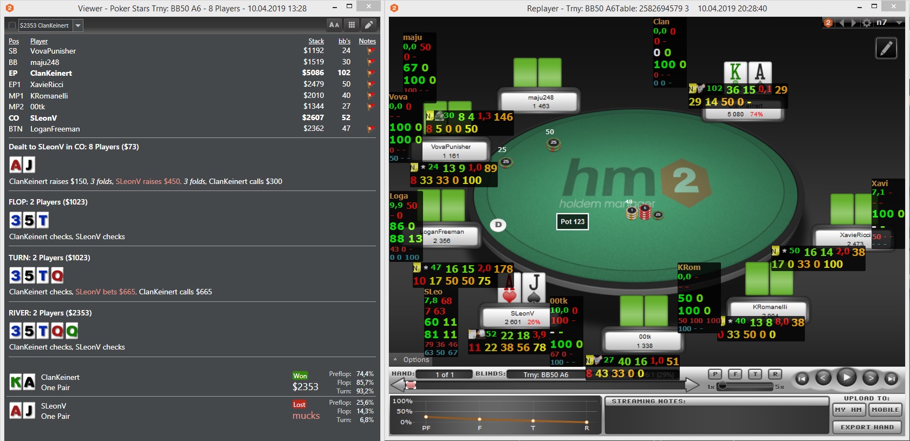Jump to Flop with F button
Viewport: 910px width, 441px height.
(735, 374)
